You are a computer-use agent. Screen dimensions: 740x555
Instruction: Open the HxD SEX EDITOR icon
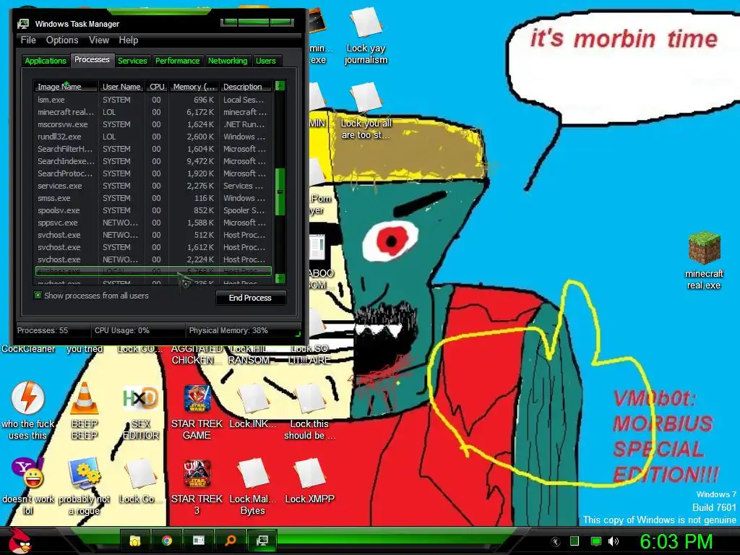140,413
